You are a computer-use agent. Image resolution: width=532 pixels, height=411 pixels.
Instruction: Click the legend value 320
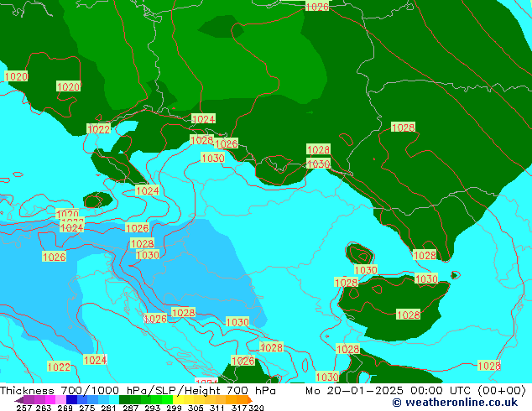tap(256, 408)
